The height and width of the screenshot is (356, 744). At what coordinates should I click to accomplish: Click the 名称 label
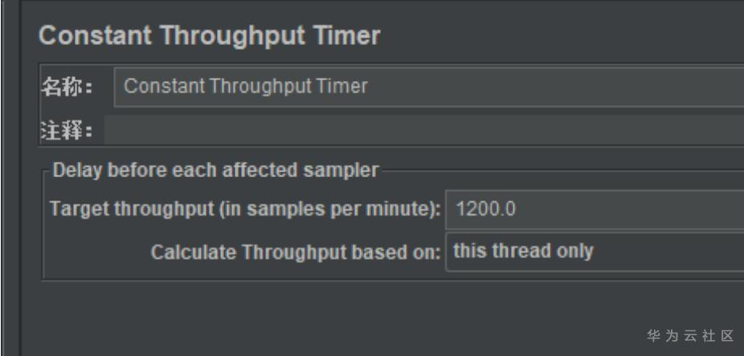[x=67, y=87]
